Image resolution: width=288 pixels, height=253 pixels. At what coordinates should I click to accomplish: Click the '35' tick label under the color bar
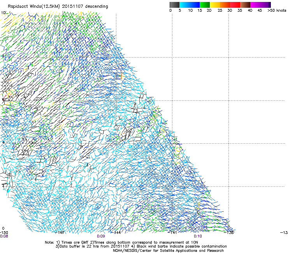coord(240,11)
